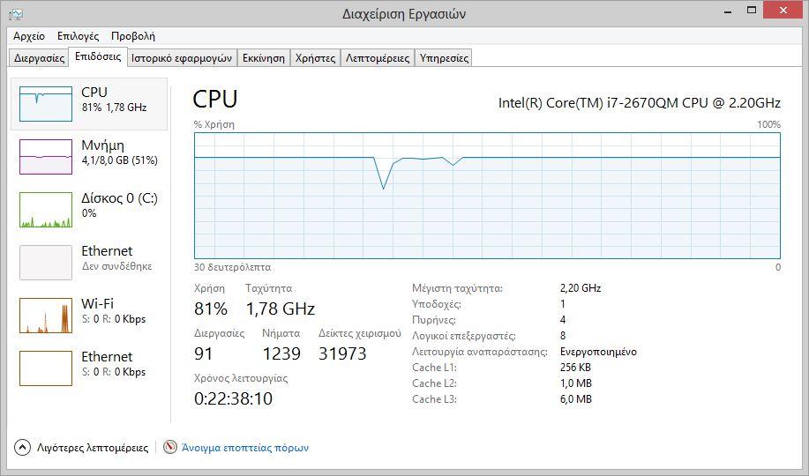Switch to the Λεπτομέρειες tab

click(x=378, y=58)
